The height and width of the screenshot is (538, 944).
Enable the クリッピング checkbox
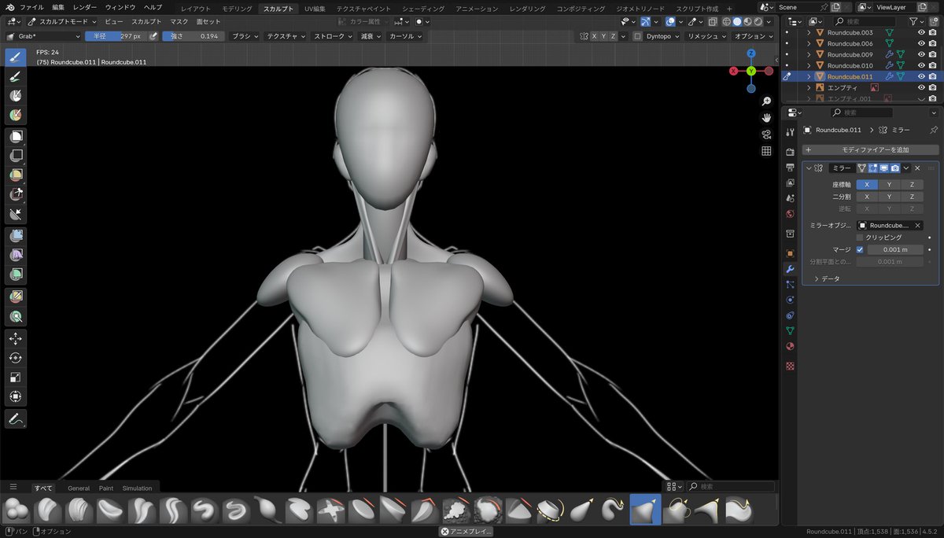tap(860, 237)
